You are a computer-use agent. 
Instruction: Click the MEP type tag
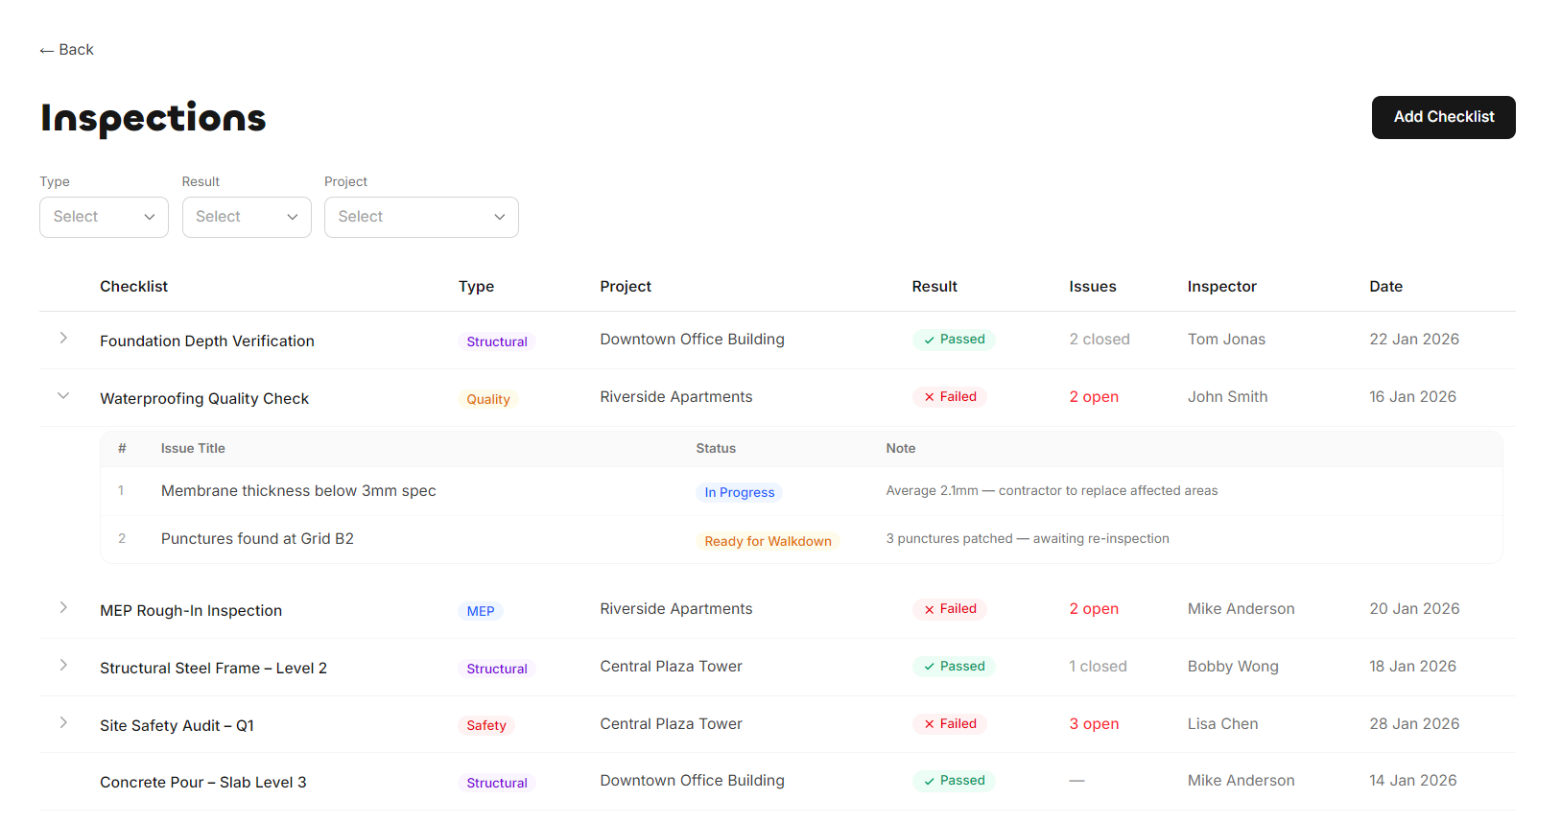[x=481, y=611]
